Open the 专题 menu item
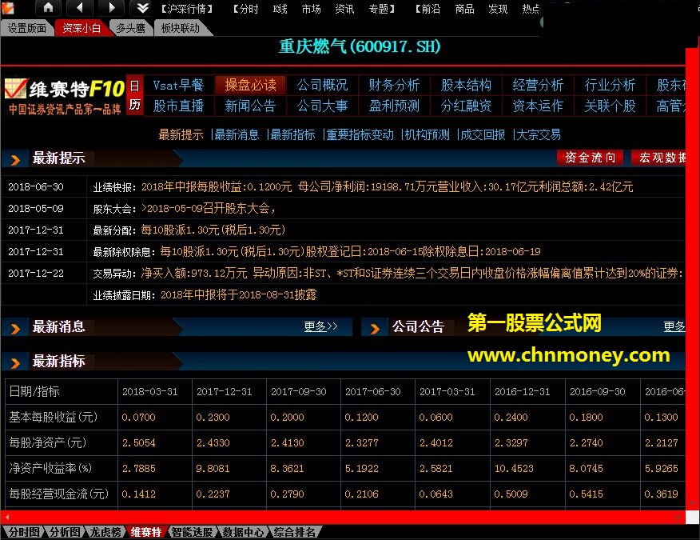 (x=378, y=9)
